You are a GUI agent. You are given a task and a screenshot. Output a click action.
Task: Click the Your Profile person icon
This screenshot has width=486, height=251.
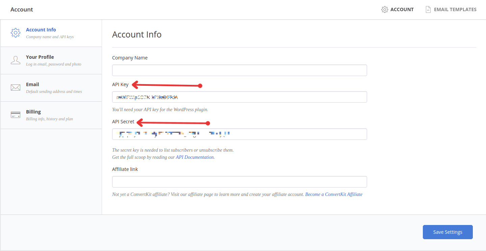click(16, 60)
